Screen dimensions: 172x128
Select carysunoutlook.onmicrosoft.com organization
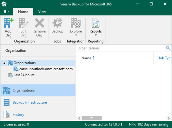(46, 69)
